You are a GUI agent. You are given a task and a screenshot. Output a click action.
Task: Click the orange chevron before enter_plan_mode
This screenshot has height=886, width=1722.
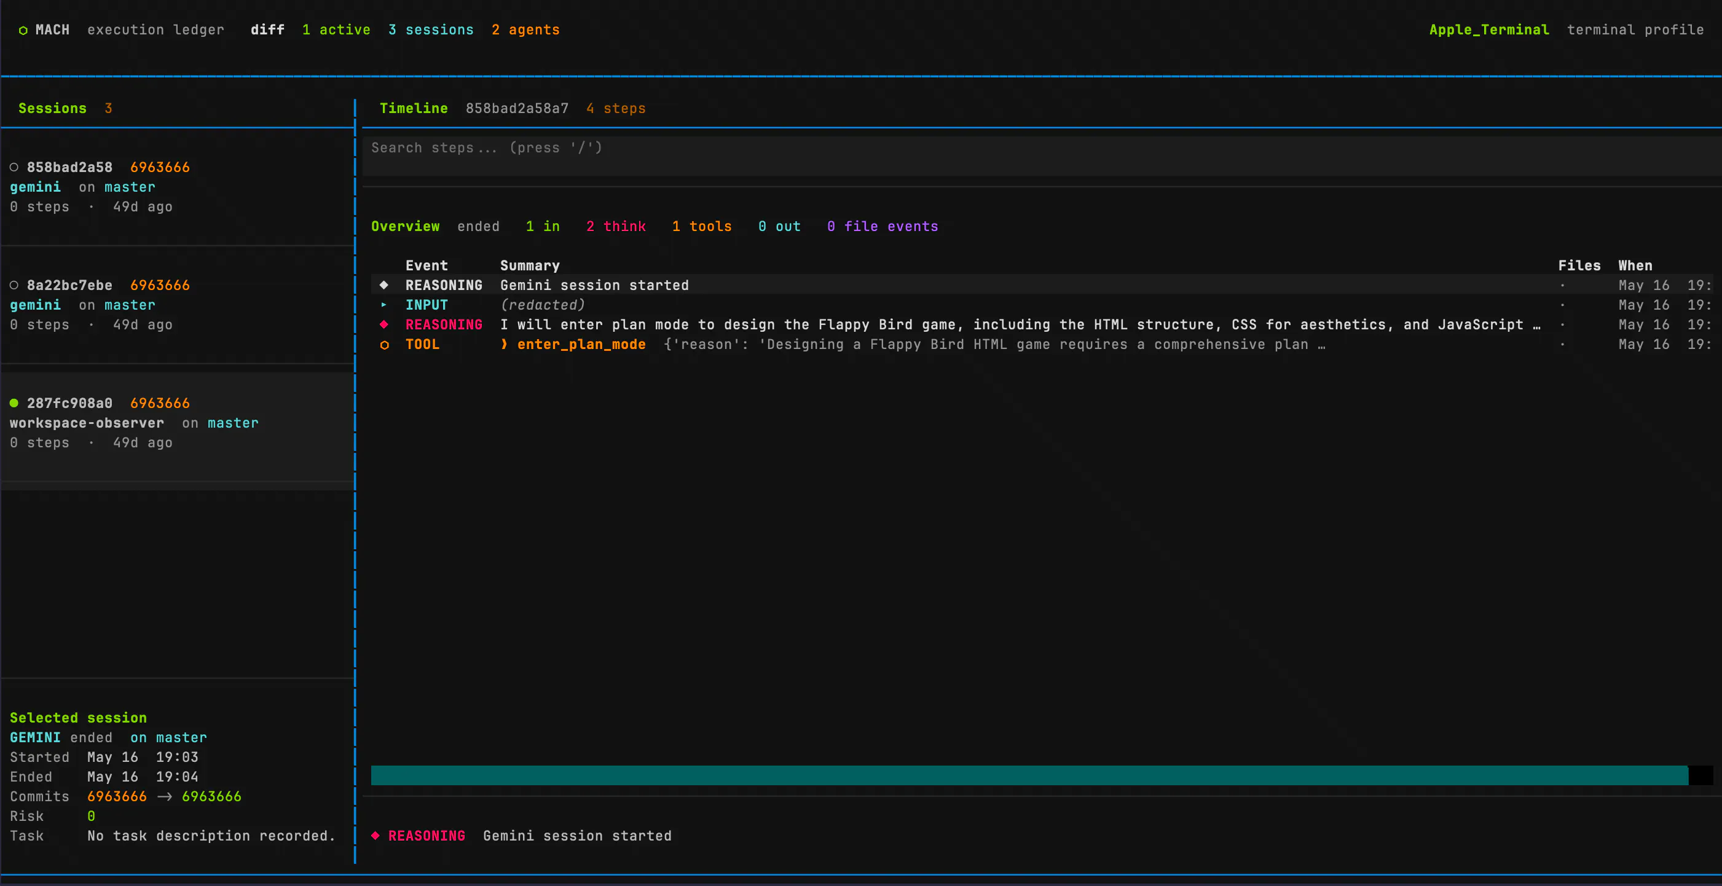(x=504, y=344)
